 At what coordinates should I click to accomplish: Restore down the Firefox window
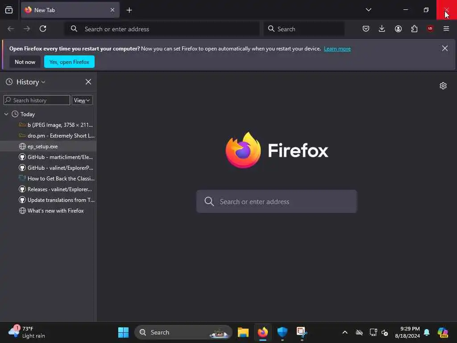[426, 10]
